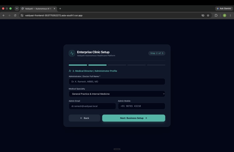Viewport: 234px width, 152px height.
Task: Click the browser forward arrow
Action: coord(9,15)
